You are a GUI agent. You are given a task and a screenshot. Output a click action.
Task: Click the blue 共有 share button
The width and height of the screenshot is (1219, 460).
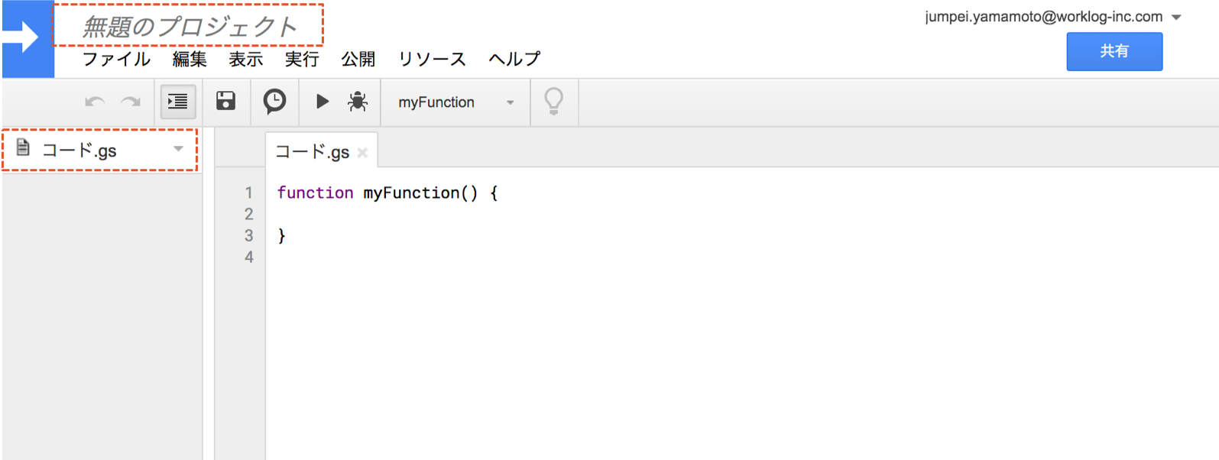[x=1114, y=51]
